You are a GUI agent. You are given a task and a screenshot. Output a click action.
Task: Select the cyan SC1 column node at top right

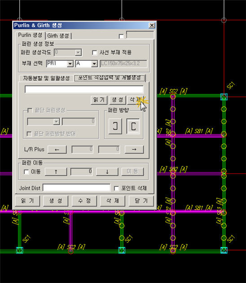(224, 97)
